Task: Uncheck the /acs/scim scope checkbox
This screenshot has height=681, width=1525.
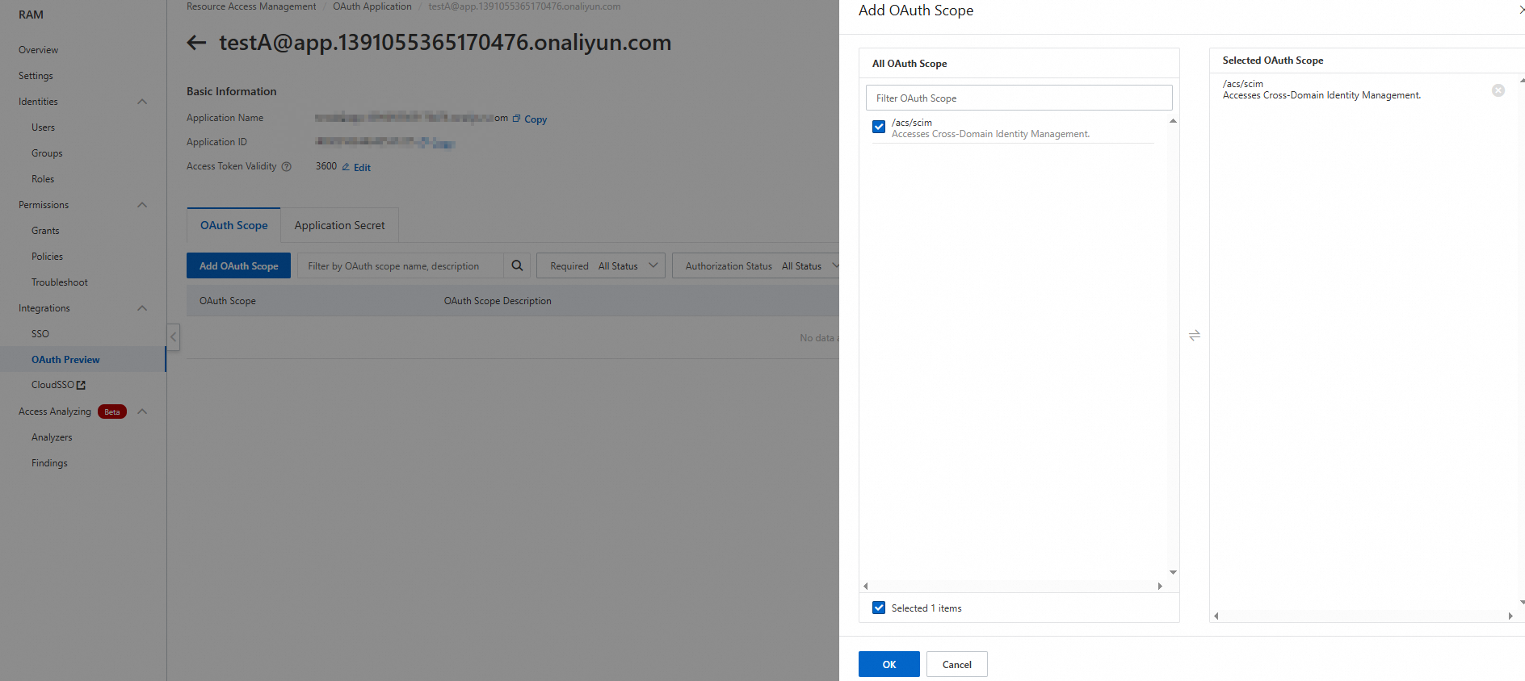Action: [879, 127]
